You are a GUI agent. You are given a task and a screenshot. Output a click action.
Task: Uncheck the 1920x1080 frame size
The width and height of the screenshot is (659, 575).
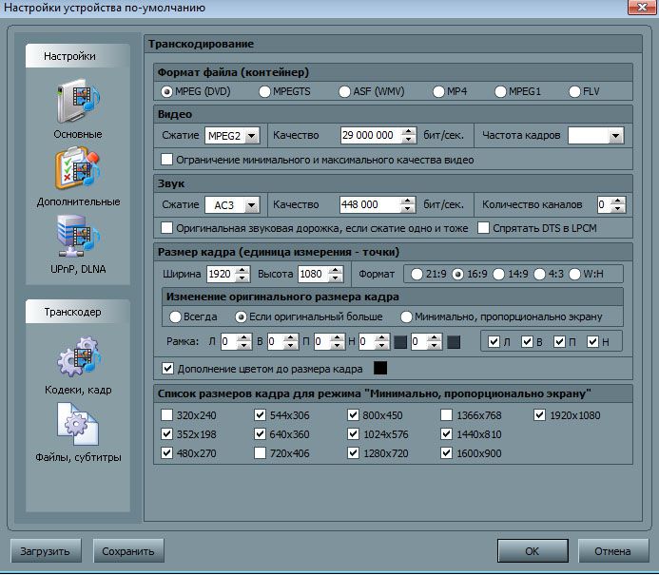540,415
